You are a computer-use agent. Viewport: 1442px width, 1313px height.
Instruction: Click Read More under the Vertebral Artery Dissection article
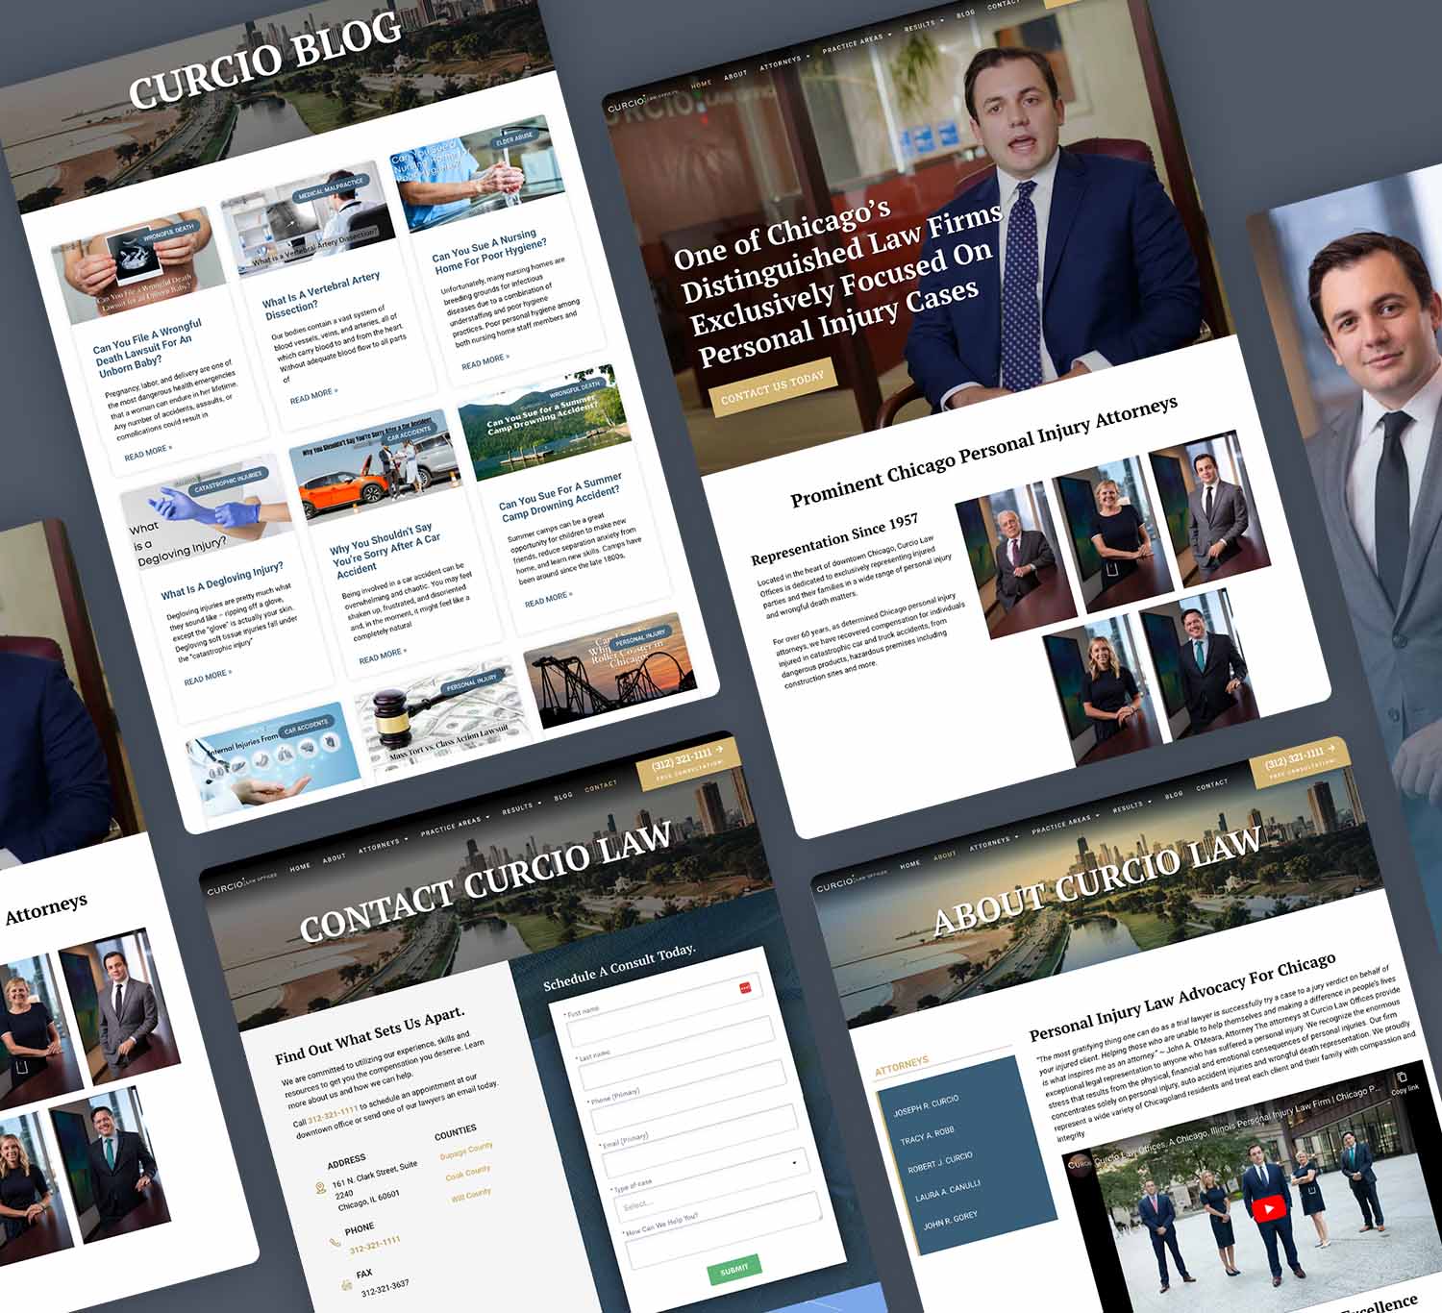click(313, 395)
